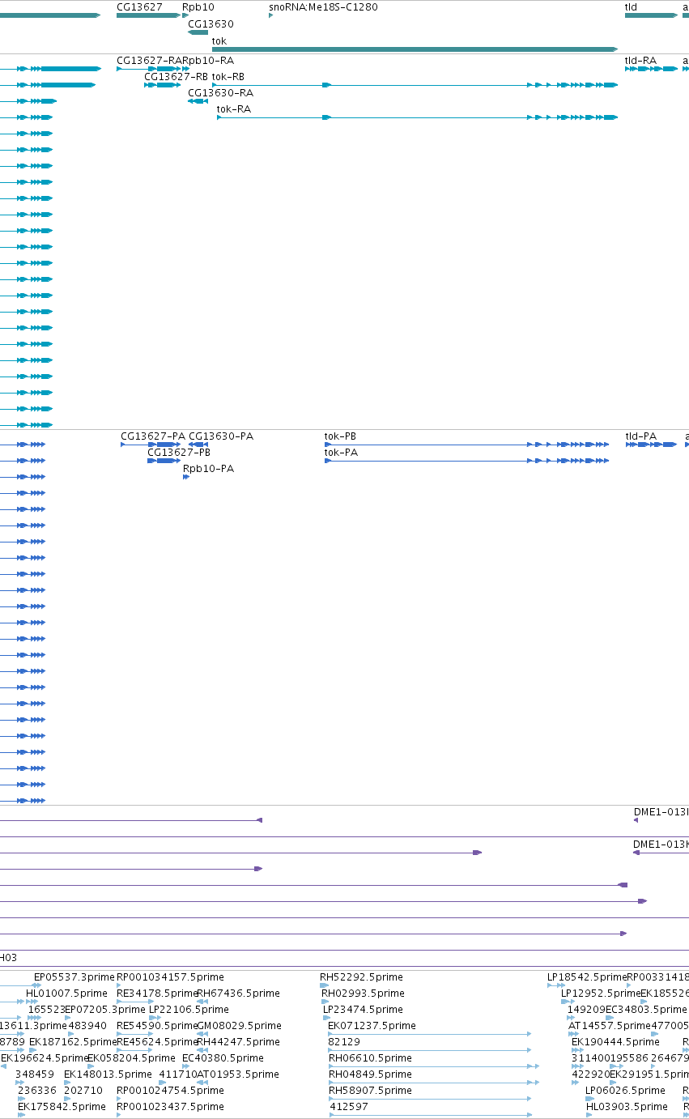The image size is (689, 1119).
Task: Select the long tok gene bar
Action: 415,49
